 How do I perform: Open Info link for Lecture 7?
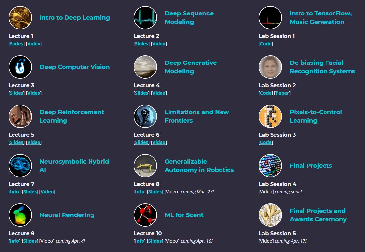coord(14,192)
